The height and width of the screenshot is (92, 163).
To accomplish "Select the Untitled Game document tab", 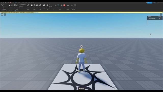I will click(x=7, y=11).
